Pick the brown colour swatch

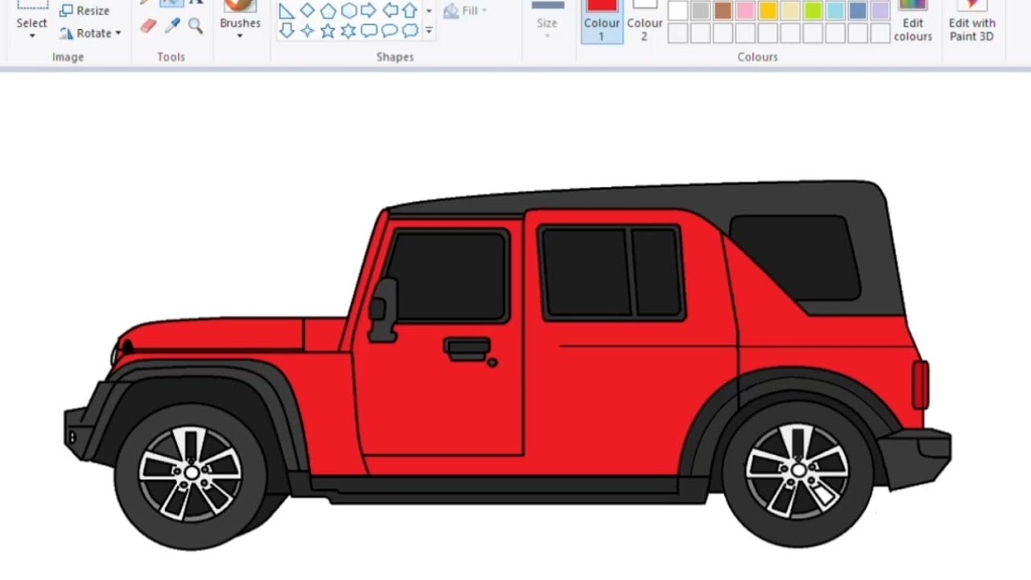tap(723, 10)
